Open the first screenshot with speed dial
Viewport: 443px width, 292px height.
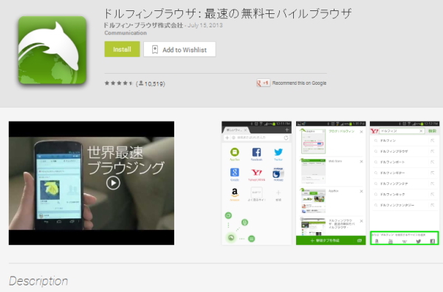(256, 183)
